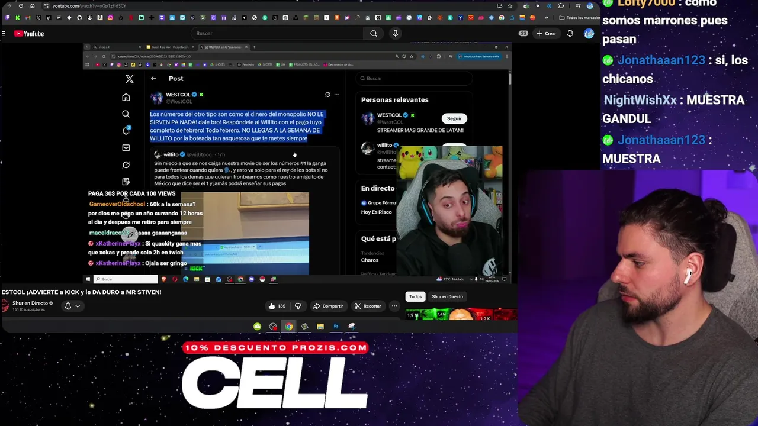Open the Shur en Directo channel name link
This screenshot has height=426, width=758.
[30, 303]
